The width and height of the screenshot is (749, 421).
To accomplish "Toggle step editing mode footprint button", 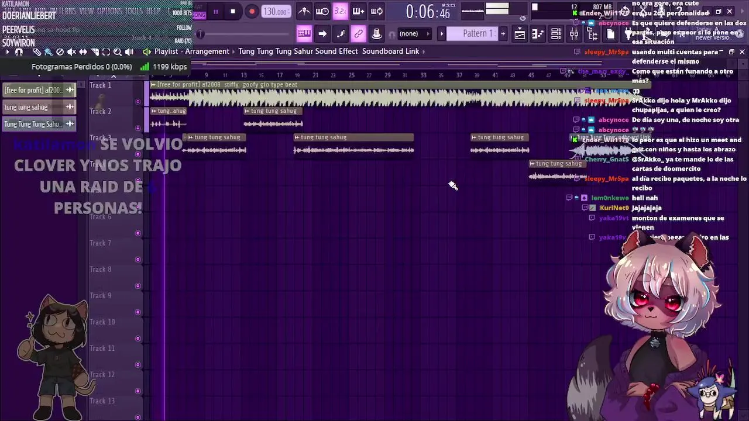I will pos(341,33).
